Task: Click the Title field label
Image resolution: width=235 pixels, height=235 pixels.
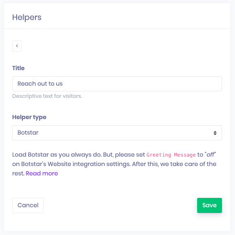Action: point(18,68)
